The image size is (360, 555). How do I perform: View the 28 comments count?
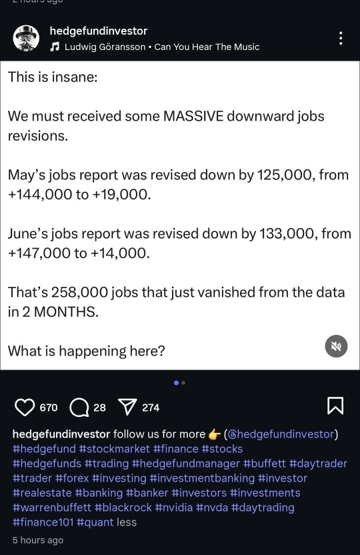click(99, 408)
